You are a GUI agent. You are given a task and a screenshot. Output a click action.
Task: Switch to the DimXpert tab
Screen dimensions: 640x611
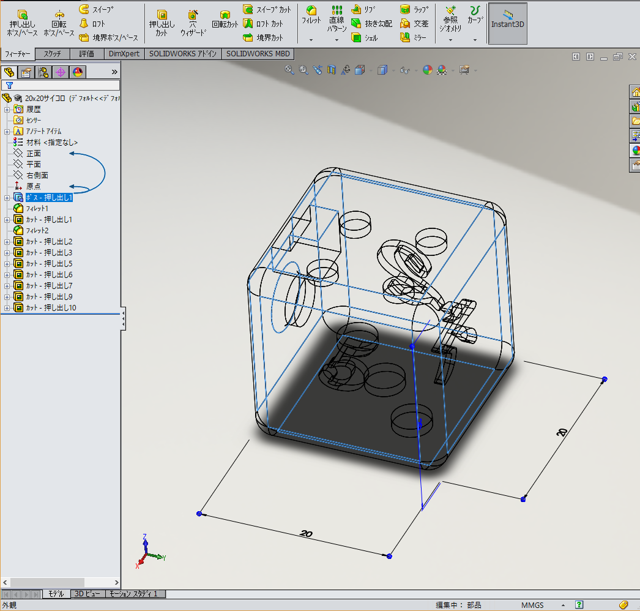pyautogui.click(x=124, y=54)
